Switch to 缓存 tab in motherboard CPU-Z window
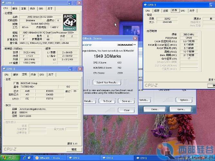The height and width of the screenshot is (161, 215). pos(15,75)
